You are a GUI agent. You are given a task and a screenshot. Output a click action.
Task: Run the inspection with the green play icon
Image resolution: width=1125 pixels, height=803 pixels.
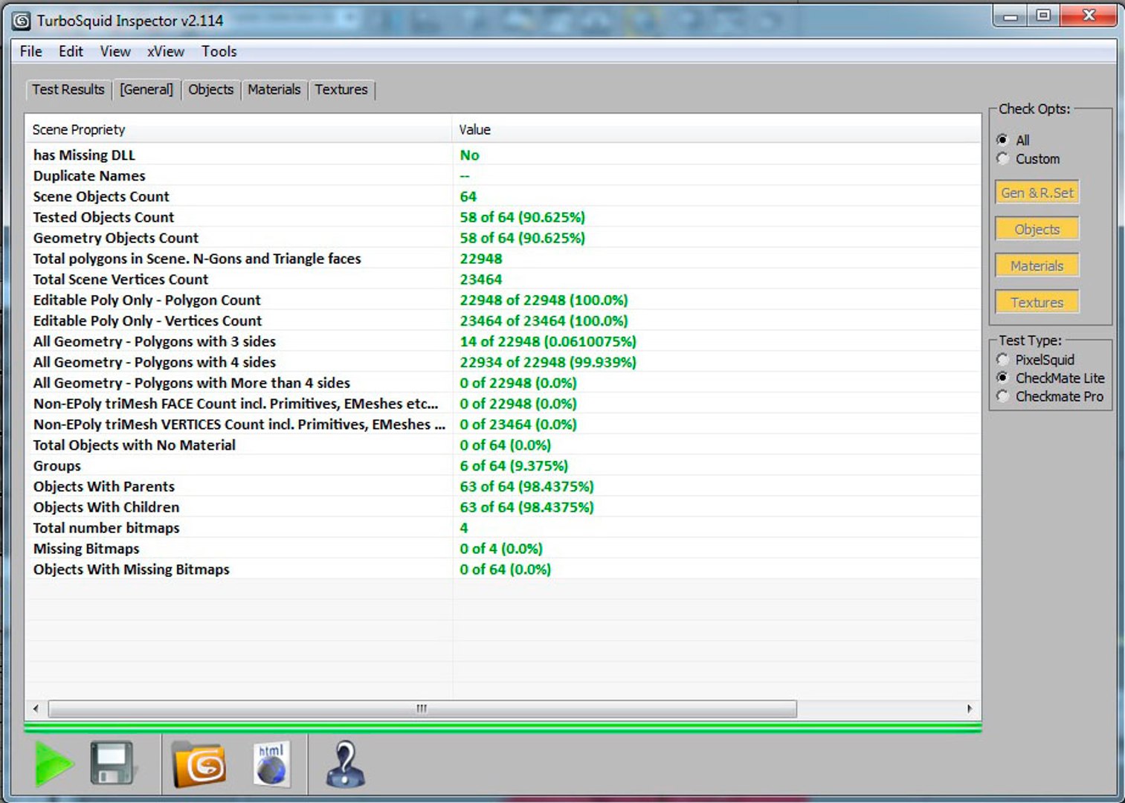pyautogui.click(x=54, y=764)
